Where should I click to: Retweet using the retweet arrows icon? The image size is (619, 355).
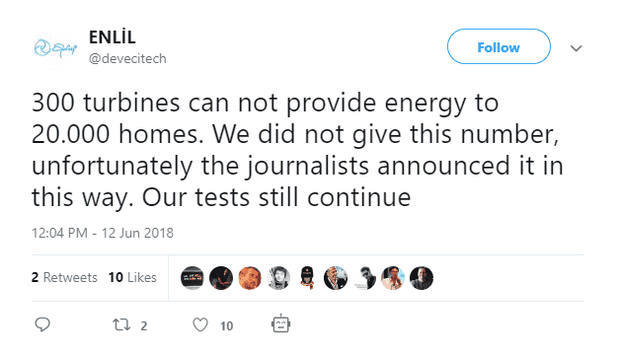pyautogui.click(x=121, y=325)
